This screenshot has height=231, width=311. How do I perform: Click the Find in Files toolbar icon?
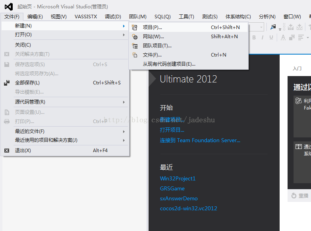point(273,27)
